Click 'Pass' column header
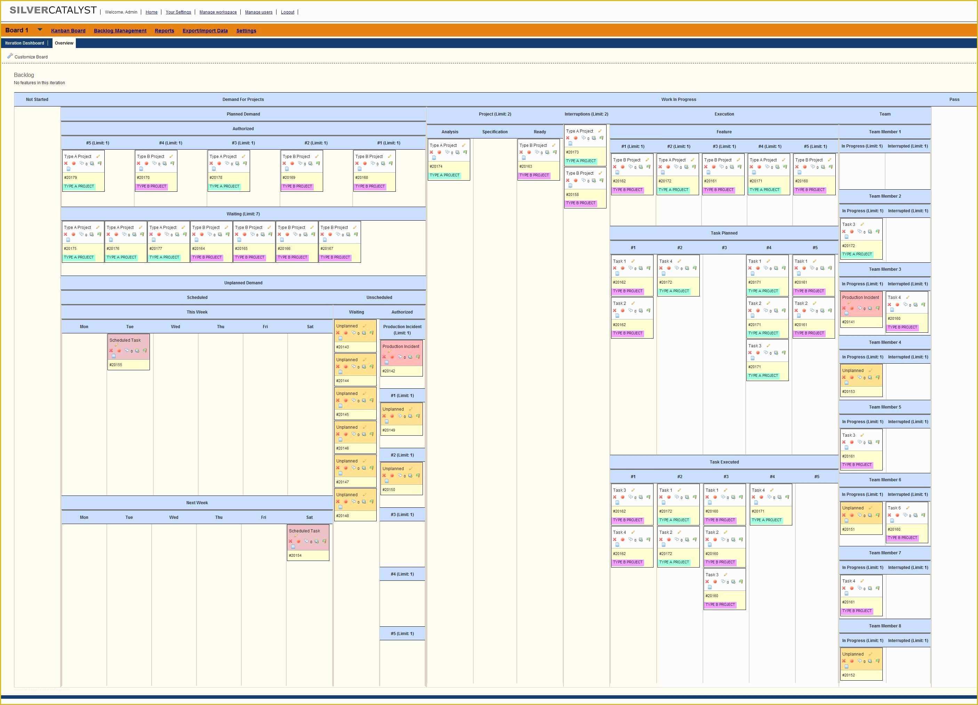978x705 pixels. tap(954, 99)
